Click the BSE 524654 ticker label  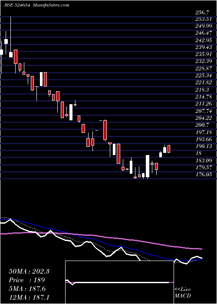click(17, 5)
